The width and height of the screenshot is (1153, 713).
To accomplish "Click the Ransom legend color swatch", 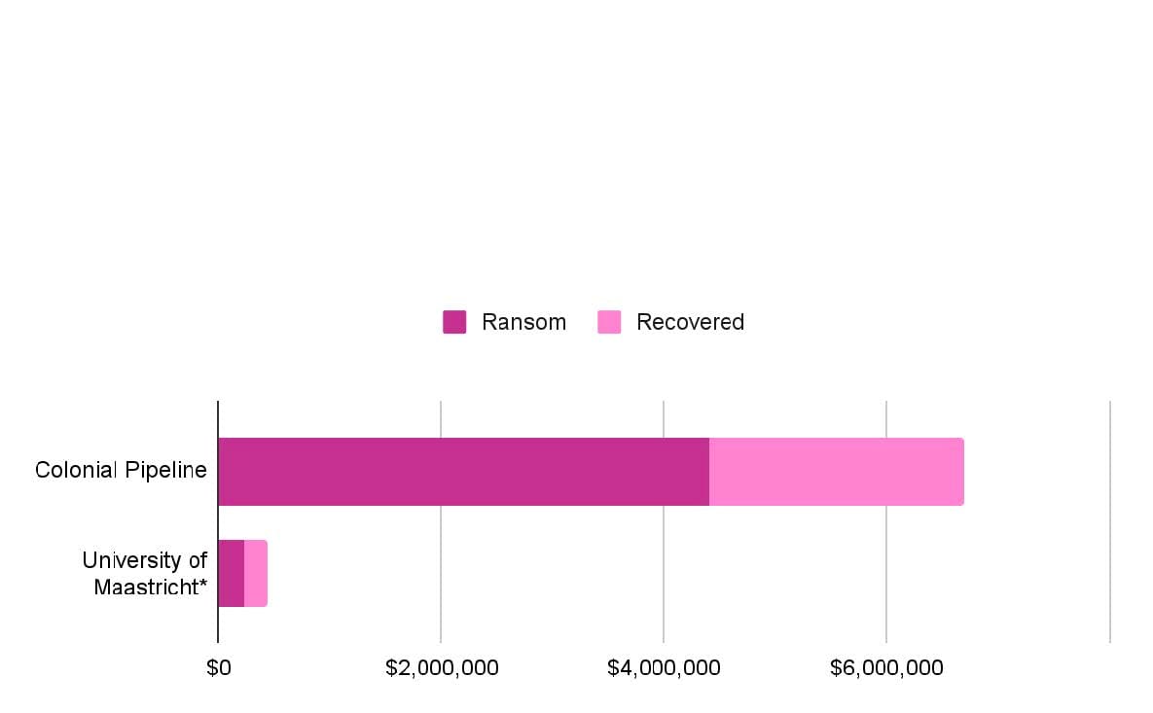I will pyautogui.click(x=454, y=322).
